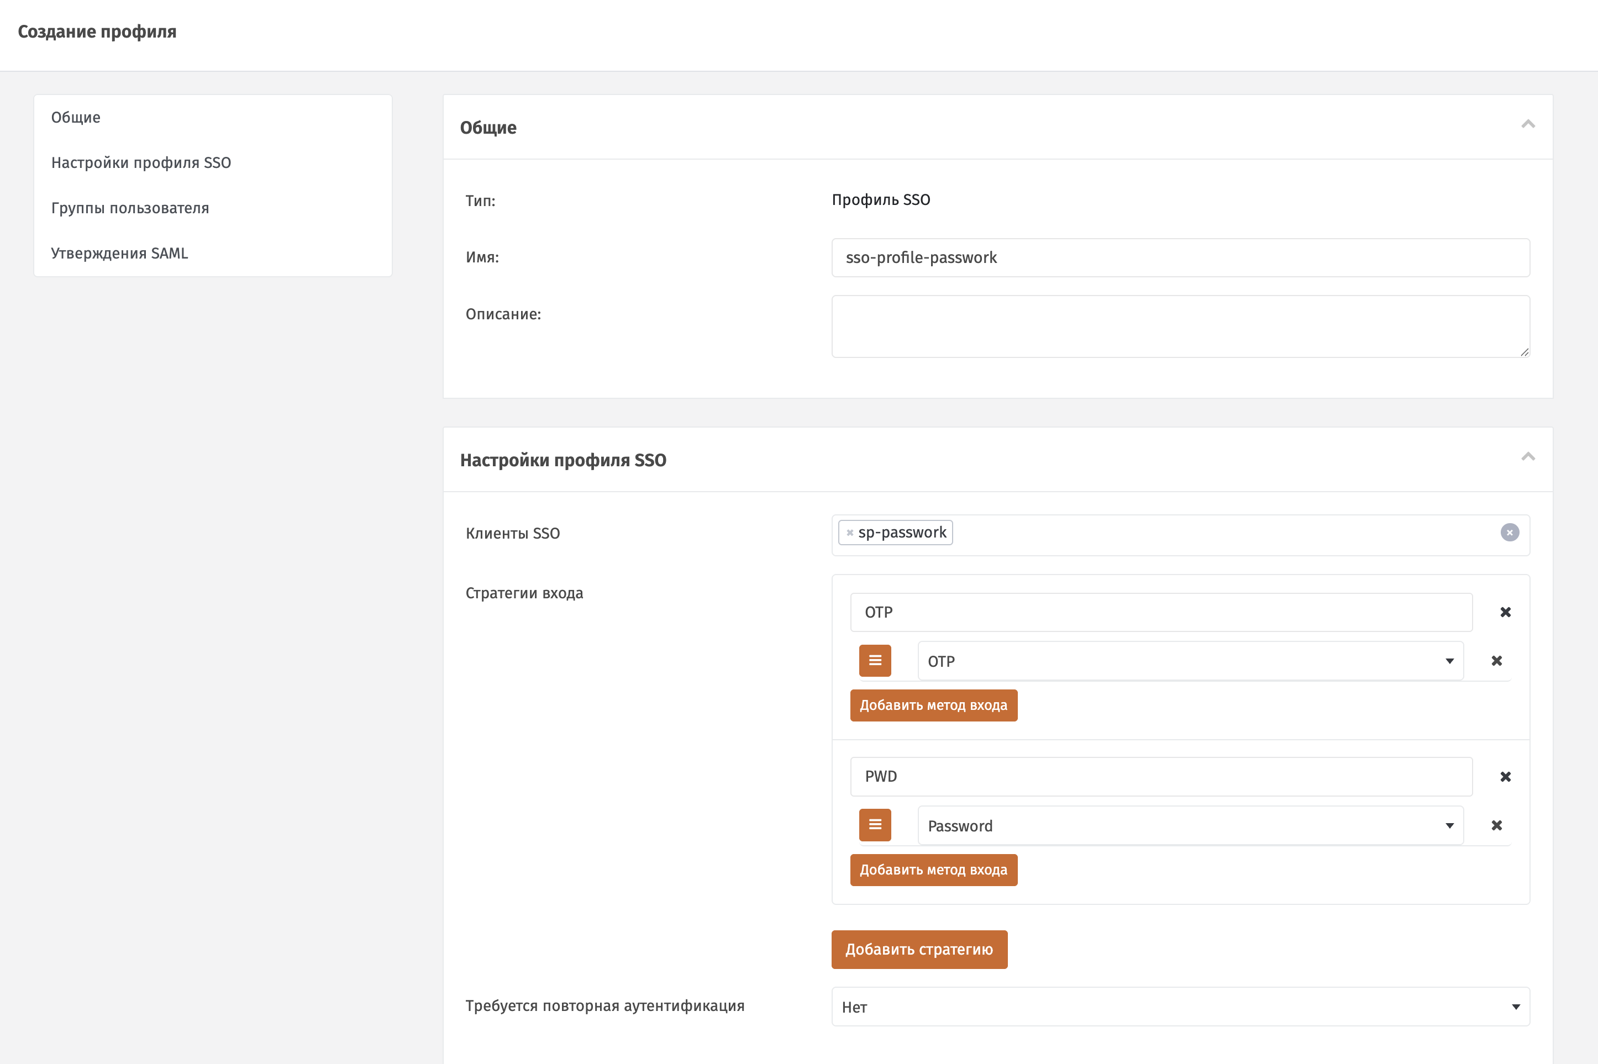Image resolution: width=1598 pixels, height=1064 pixels.
Task: Focus the Имя input field
Action: (x=1180, y=258)
